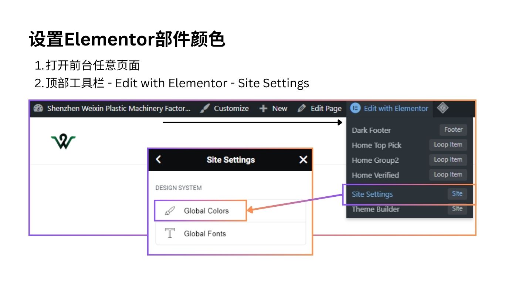Screen dimensions: 505x284
Task: Open Global Fonts settings
Action: (x=205, y=234)
